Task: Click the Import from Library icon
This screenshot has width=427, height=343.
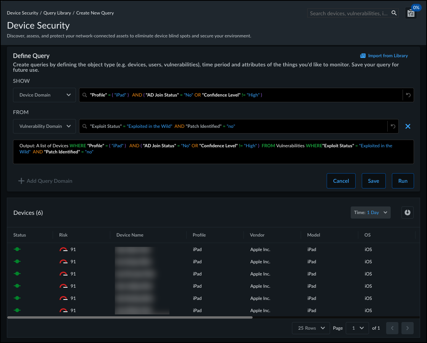Action: [x=363, y=56]
